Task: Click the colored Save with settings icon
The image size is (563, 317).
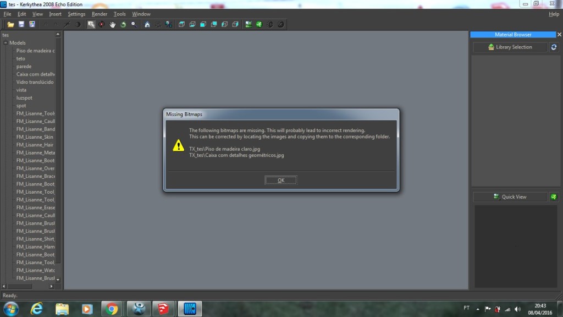Action: pos(32,24)
